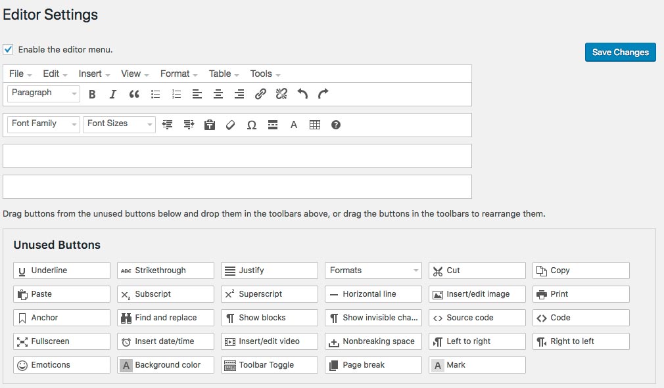The width and height of the screenshot is (664, 388).
Task: Select the Code unused button
Action: point(581,318)
